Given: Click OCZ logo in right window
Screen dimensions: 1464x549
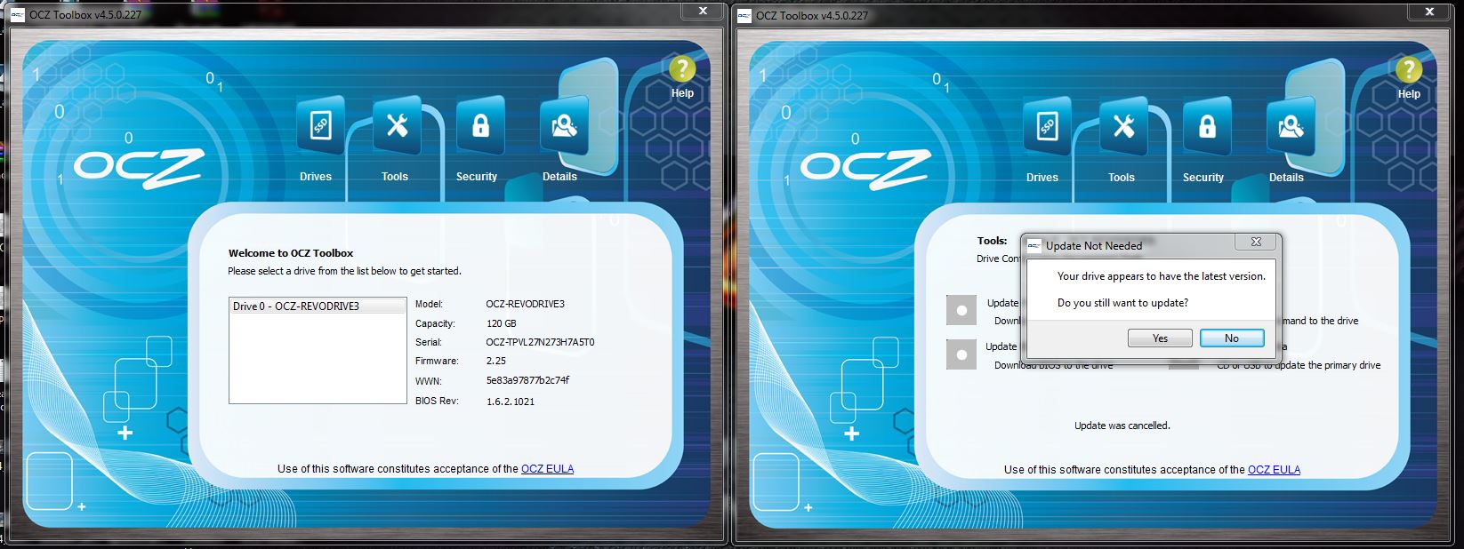Looking at the screenshot, I should [x=865, y=169].
